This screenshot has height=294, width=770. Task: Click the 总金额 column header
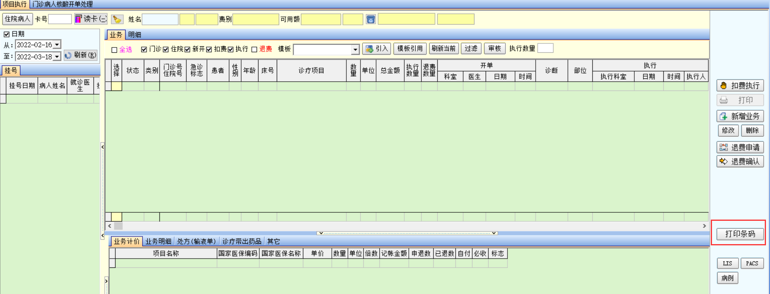tap(390, 71)
